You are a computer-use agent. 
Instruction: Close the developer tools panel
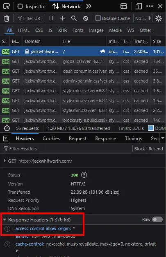160,7
